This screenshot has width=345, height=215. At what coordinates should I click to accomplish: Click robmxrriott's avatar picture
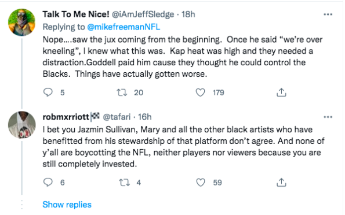(x=21, y=125)
